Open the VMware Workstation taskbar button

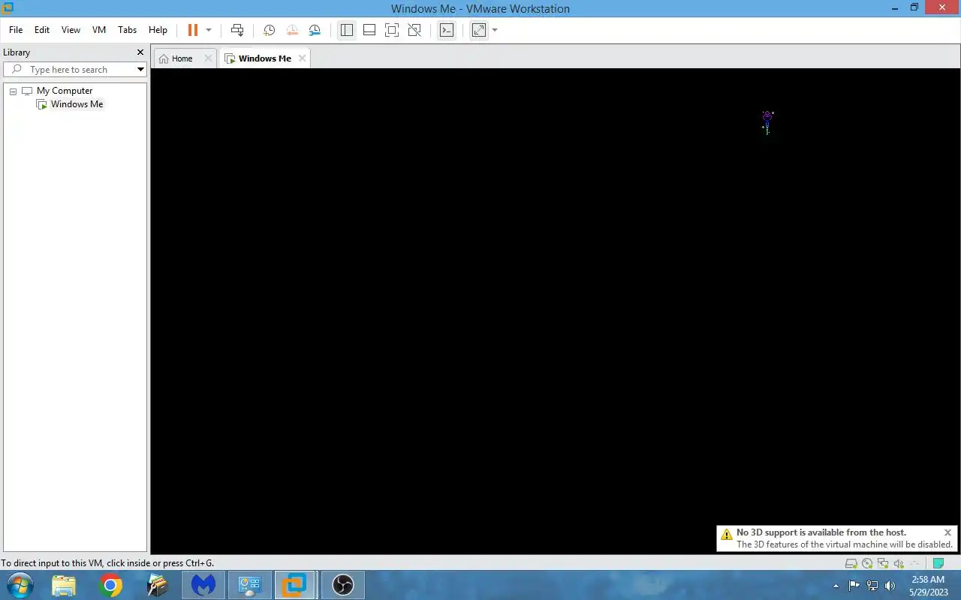294,585
